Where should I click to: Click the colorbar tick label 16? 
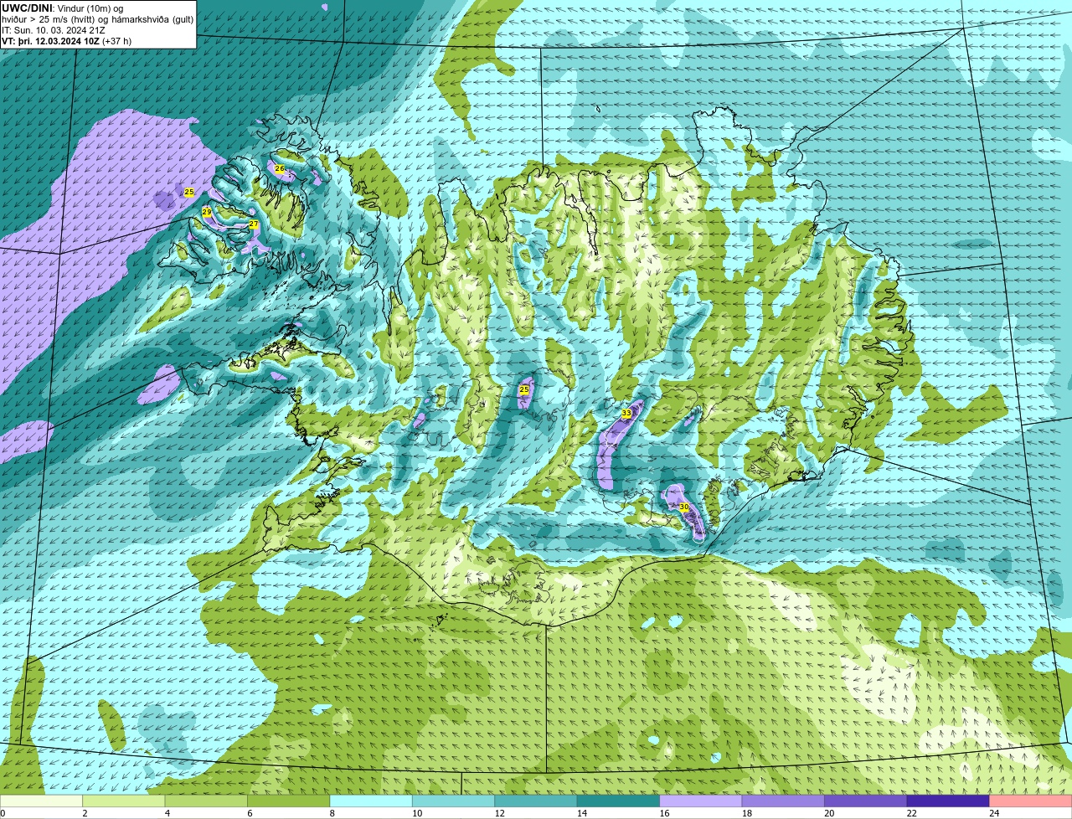[664, 813]
